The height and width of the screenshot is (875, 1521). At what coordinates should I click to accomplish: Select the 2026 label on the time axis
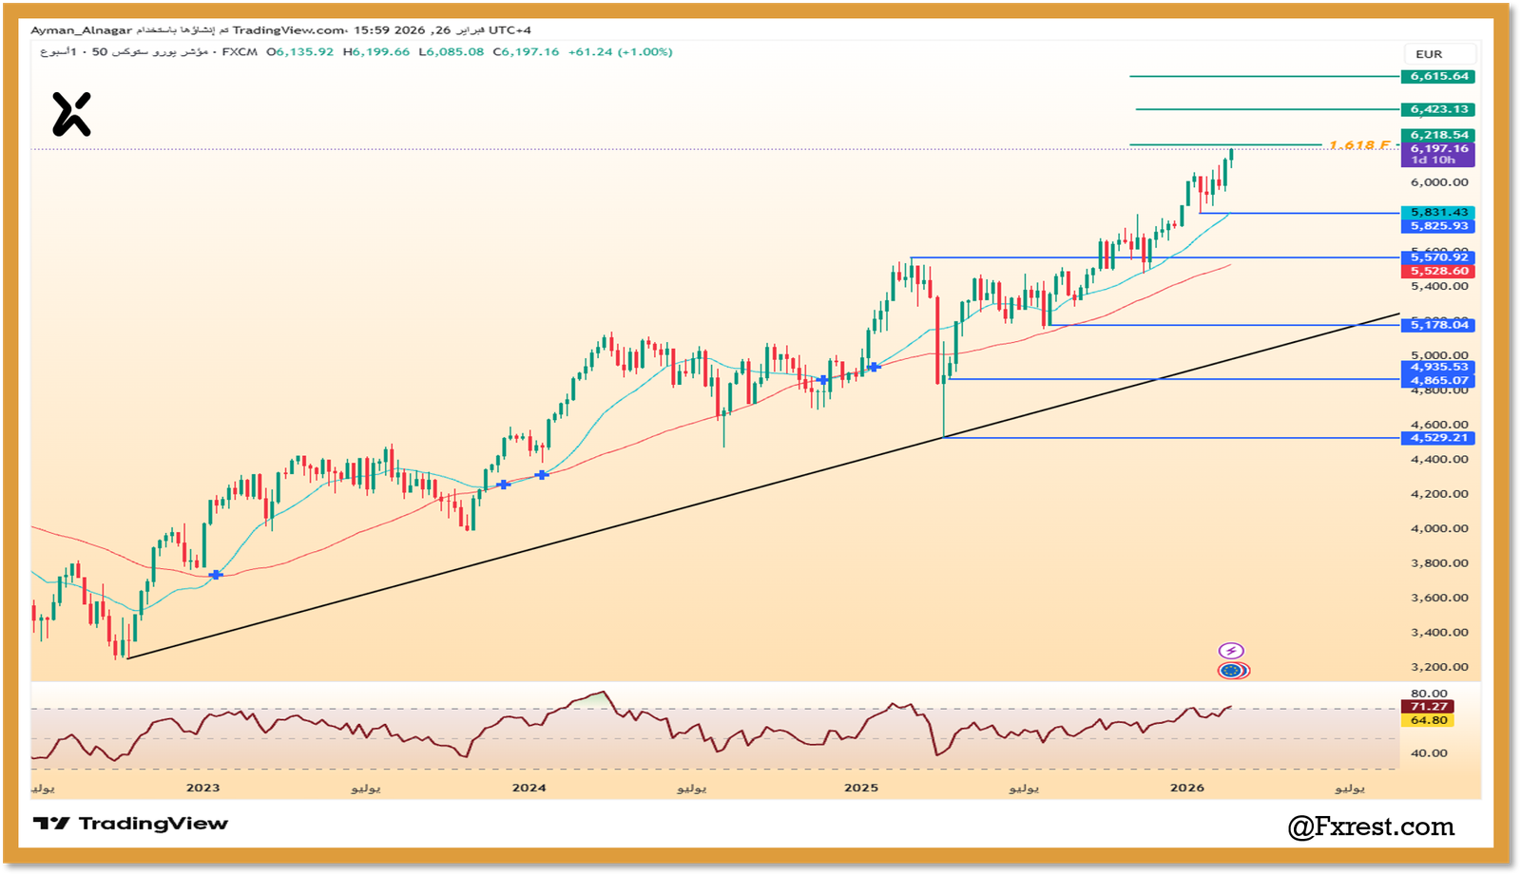[1186, 788]
